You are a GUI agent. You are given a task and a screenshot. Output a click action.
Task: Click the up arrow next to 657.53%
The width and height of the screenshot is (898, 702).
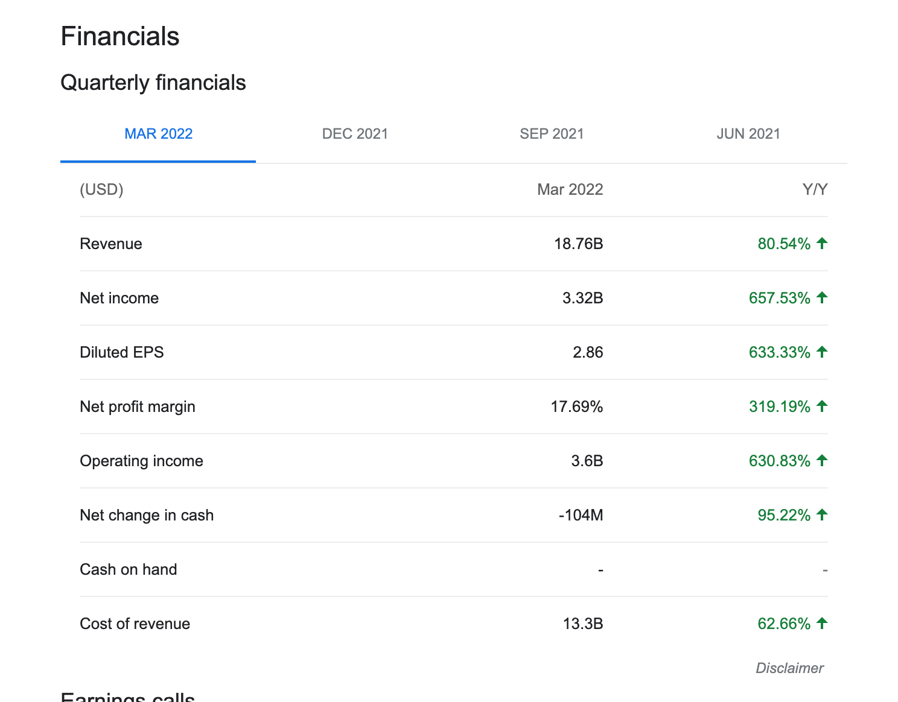point(821,298)
